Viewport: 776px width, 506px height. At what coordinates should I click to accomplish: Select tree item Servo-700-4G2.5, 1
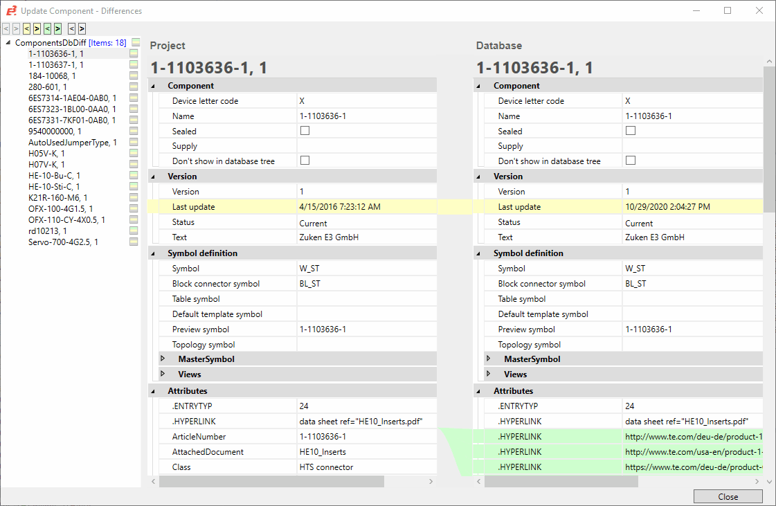[64, 242]
